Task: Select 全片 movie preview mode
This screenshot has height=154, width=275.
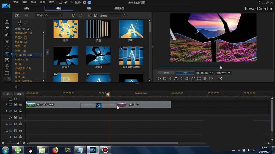Action: coord(185,73)
